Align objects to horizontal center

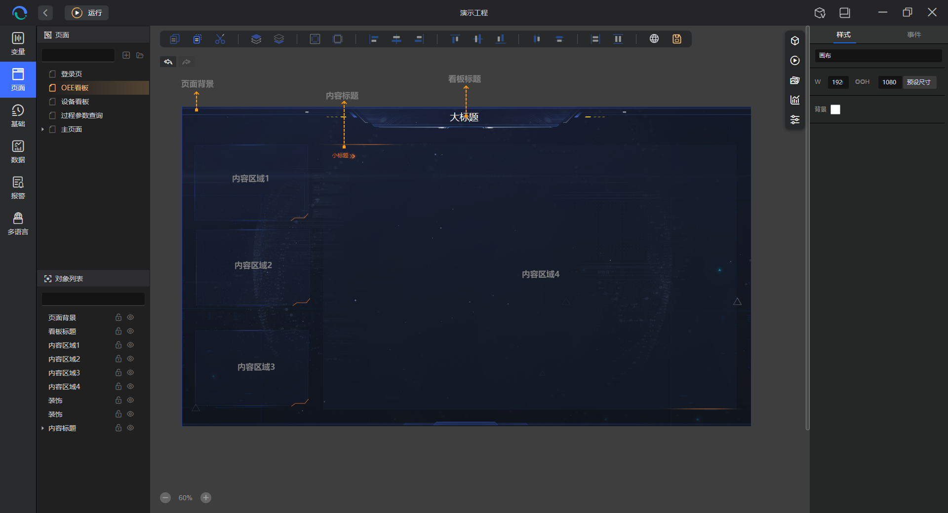pos(396,39)
